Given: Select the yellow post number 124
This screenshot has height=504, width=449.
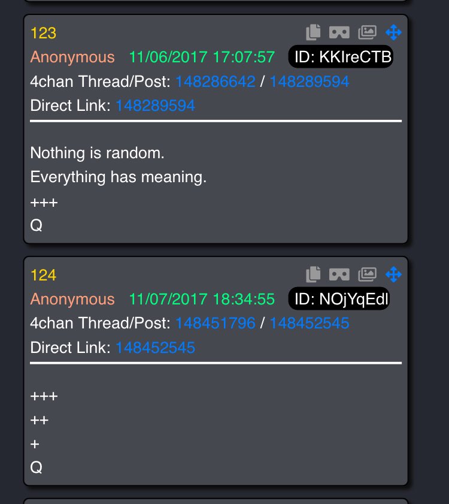Looking at the screenshot, I should (43, 275).
